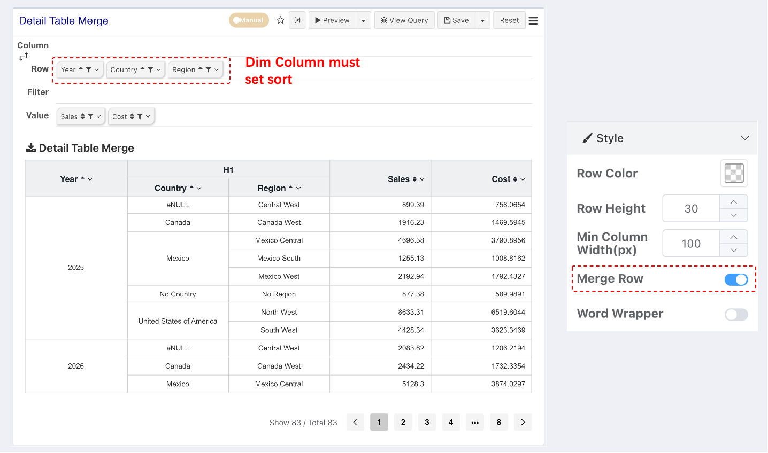This screenshot has height=453, width=768.
Task: Click the favorite star icon
Action: click(280, 20)
